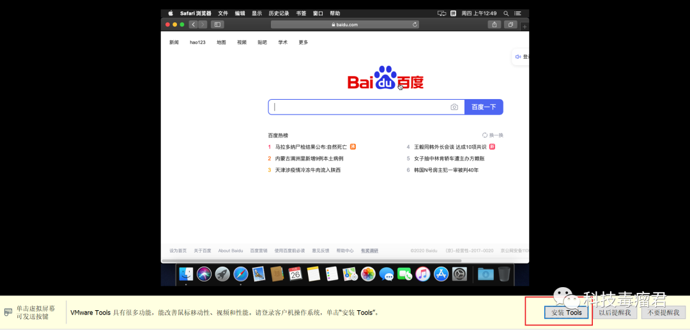Open App Store icon in Dock
Screen dimensions: 690x330
pyautogui.click(x=441, y=274)
